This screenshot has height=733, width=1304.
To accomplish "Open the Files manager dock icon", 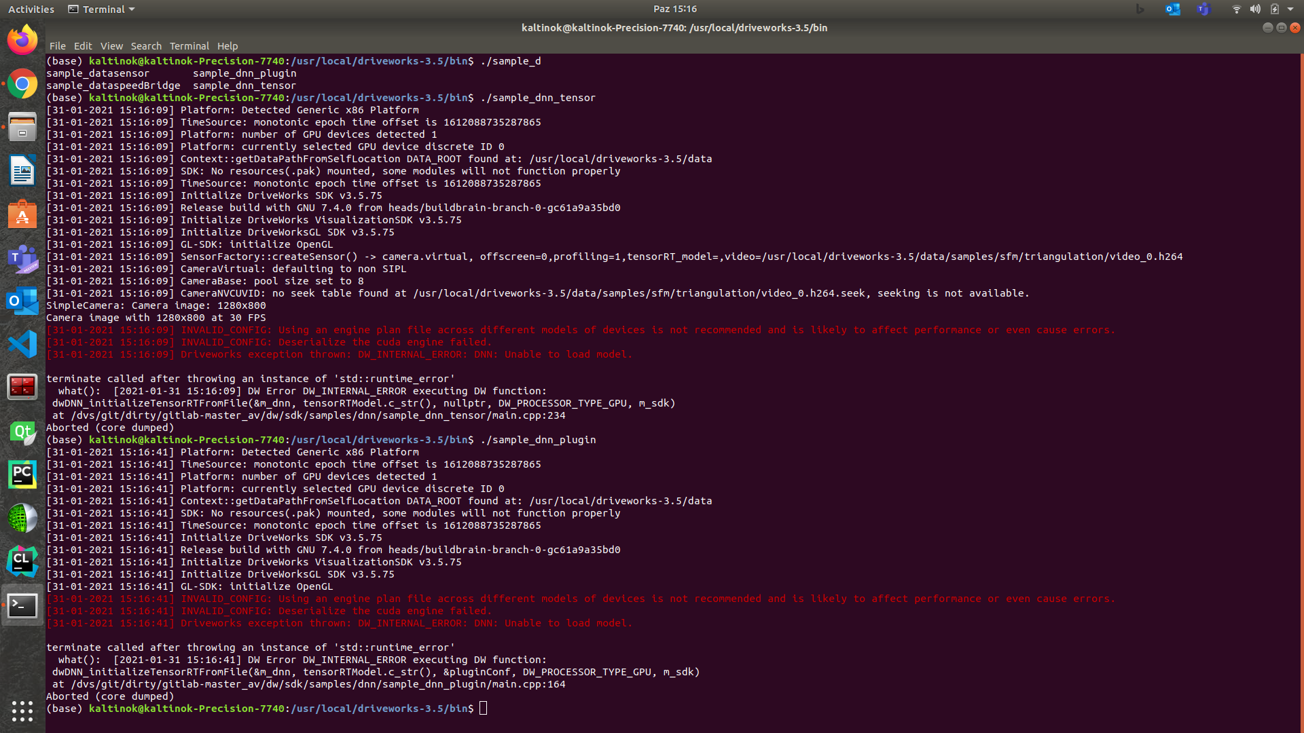I will pos(22,127).
